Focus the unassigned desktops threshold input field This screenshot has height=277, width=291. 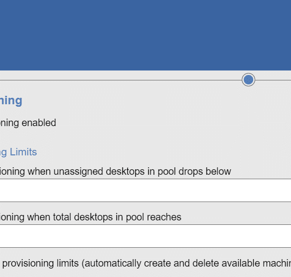(145, 190)
